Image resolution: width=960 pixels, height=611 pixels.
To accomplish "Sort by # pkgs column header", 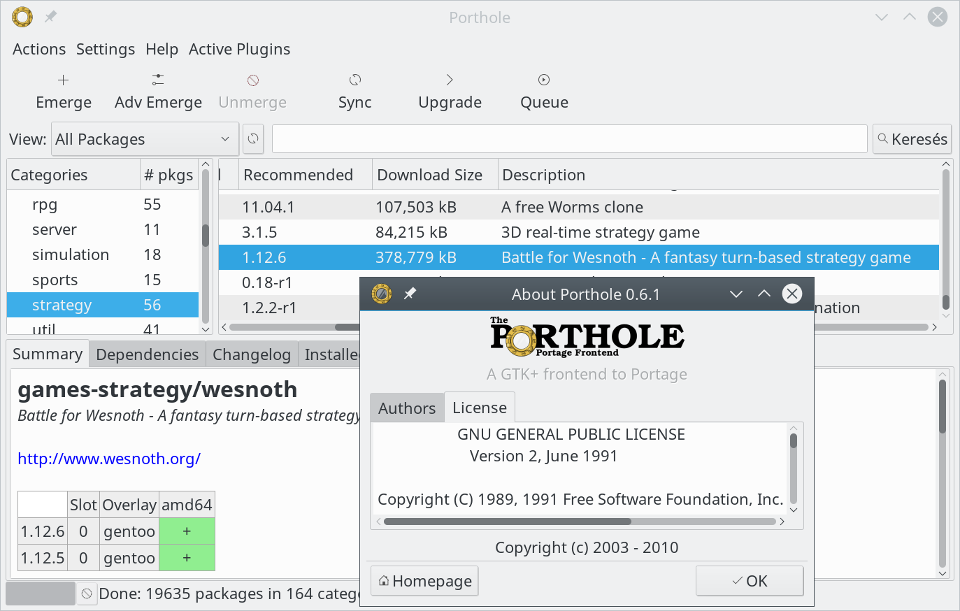I will [169, 175].
